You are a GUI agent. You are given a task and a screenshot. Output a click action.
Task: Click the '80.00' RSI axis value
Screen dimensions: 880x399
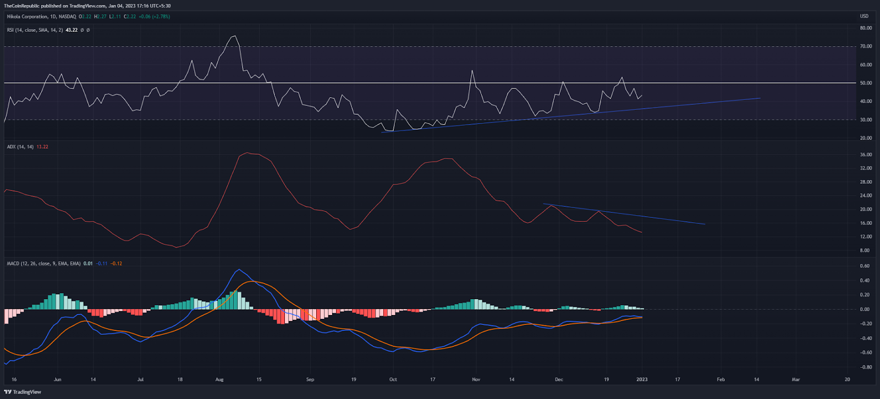[866, 28]
